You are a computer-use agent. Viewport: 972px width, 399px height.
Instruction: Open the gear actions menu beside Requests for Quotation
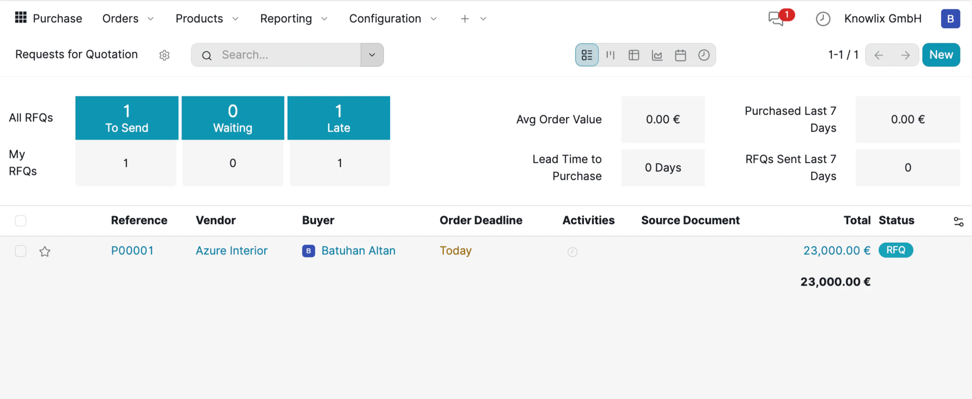[x=164, y=55]
